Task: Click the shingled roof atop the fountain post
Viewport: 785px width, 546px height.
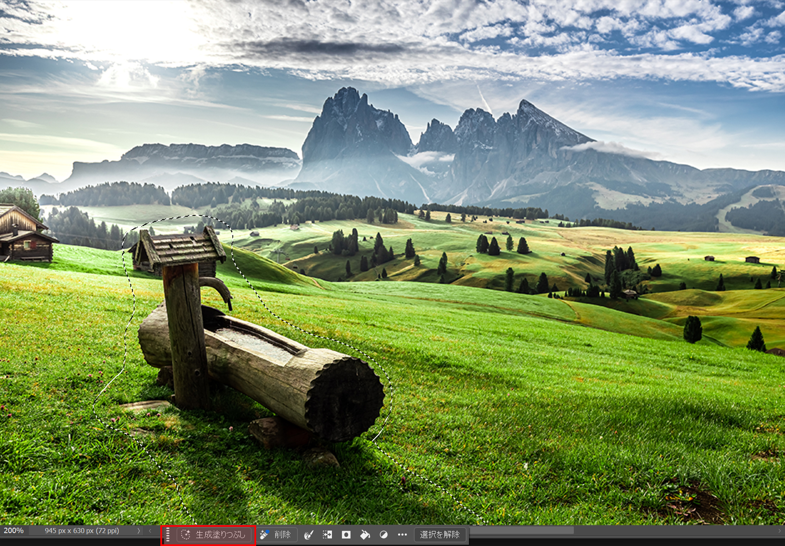Action: (x=179, y=248)
